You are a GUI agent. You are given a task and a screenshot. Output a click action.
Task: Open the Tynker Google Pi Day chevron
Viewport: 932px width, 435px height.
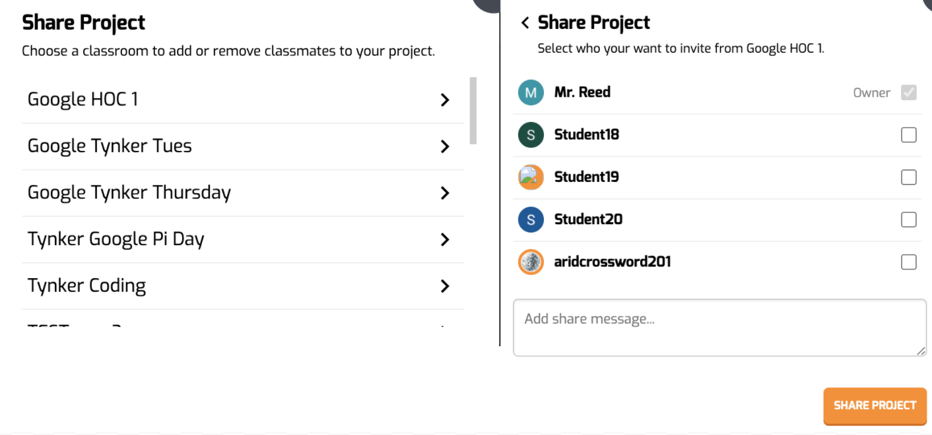445,239
